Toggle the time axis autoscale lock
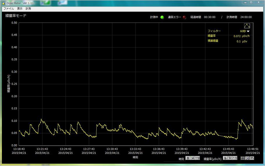 tap(188, 158)
